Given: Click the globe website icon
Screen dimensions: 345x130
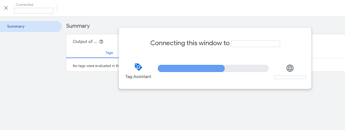Looking at the screenshot, I should [290, 68].
